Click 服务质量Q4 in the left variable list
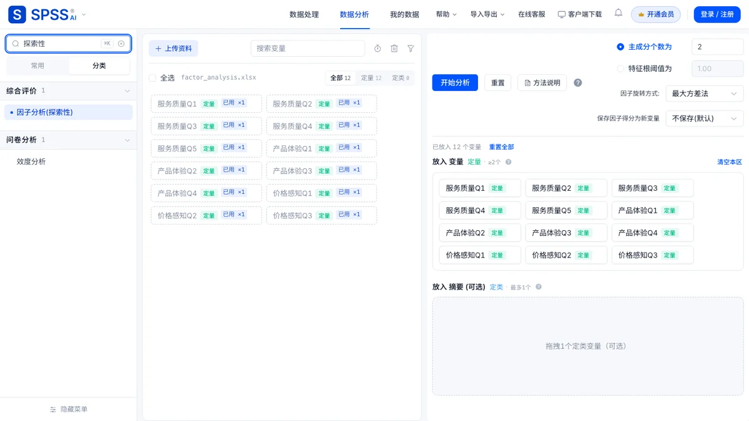The width and height of the screenshot is (749, 421). click(321, 126)
